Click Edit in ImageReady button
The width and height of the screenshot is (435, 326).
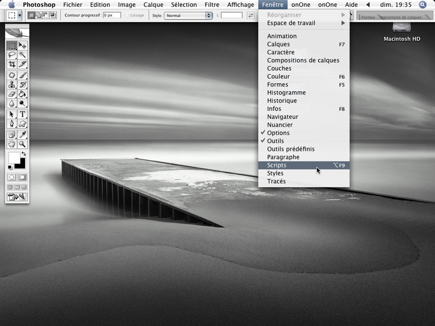pyautogui.click(x=17, y=197)
